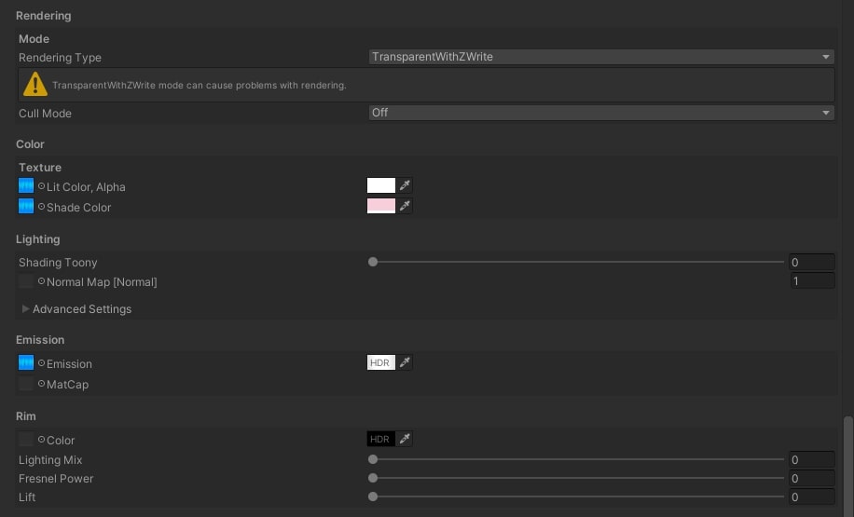
Task: Click the Lit Color texture thumbnail
Action: [26, 186]
